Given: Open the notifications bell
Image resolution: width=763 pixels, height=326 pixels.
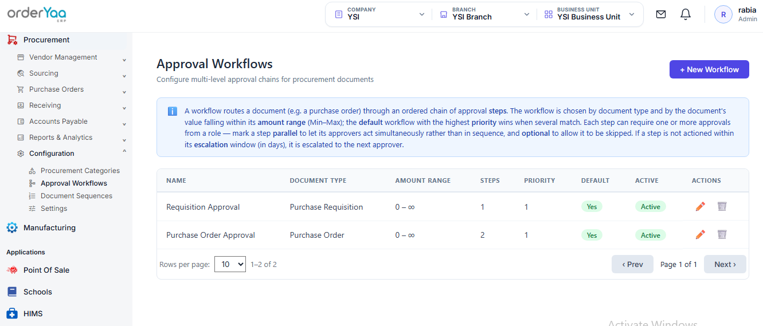Looking at the screenshot, I should (x=686, y=14).
